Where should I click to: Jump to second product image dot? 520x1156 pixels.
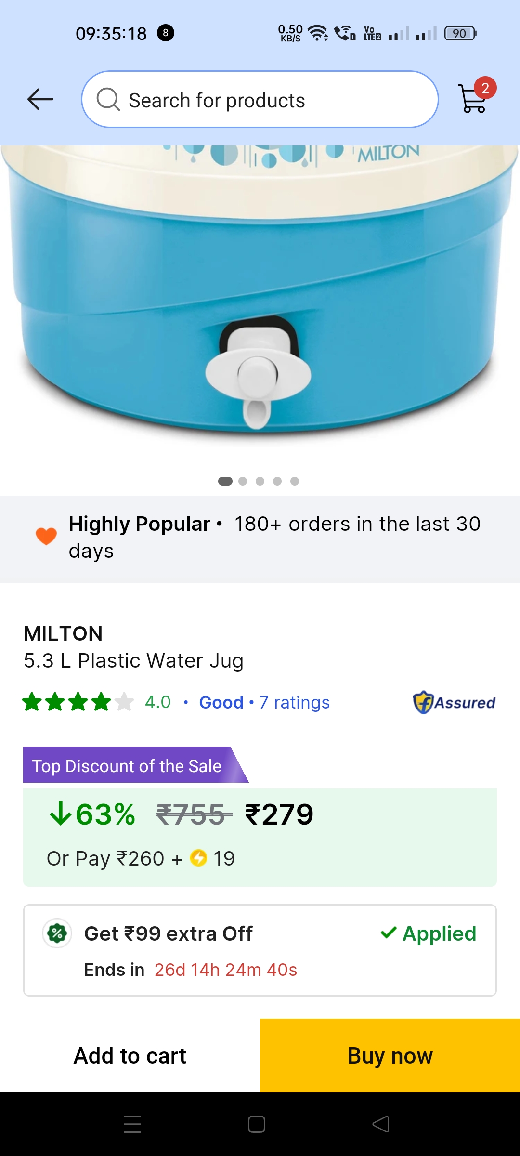(243, 481)
